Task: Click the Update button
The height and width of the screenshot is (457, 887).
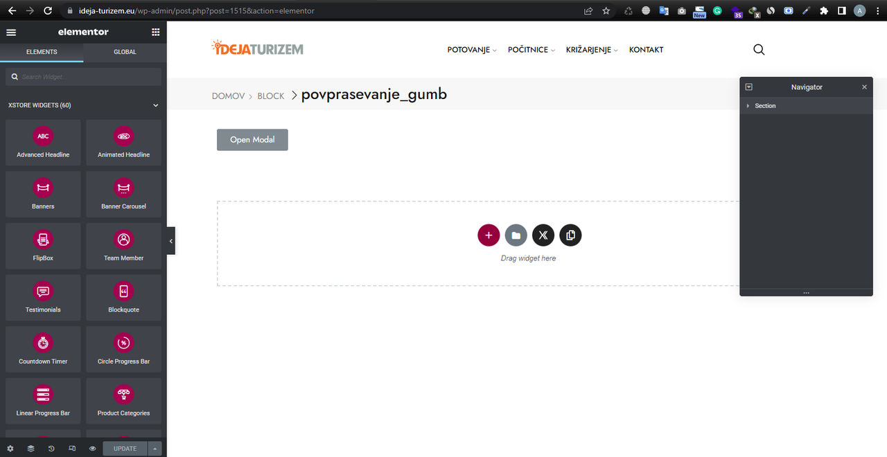Action: point(125,449)
